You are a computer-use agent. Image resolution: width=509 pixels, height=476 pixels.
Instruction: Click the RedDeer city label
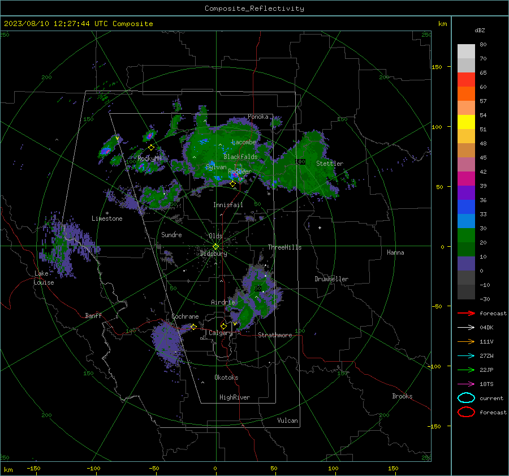click(240, 171)
